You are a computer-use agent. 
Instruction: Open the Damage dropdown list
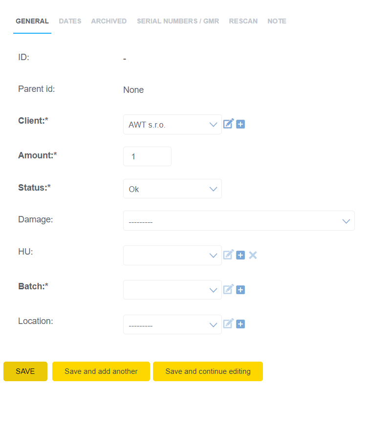[238, 221]
